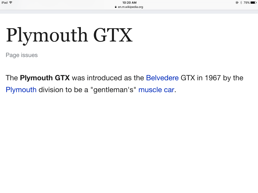
Task: Tap the iPad label in status bar
Action: (x=4, y=3)
